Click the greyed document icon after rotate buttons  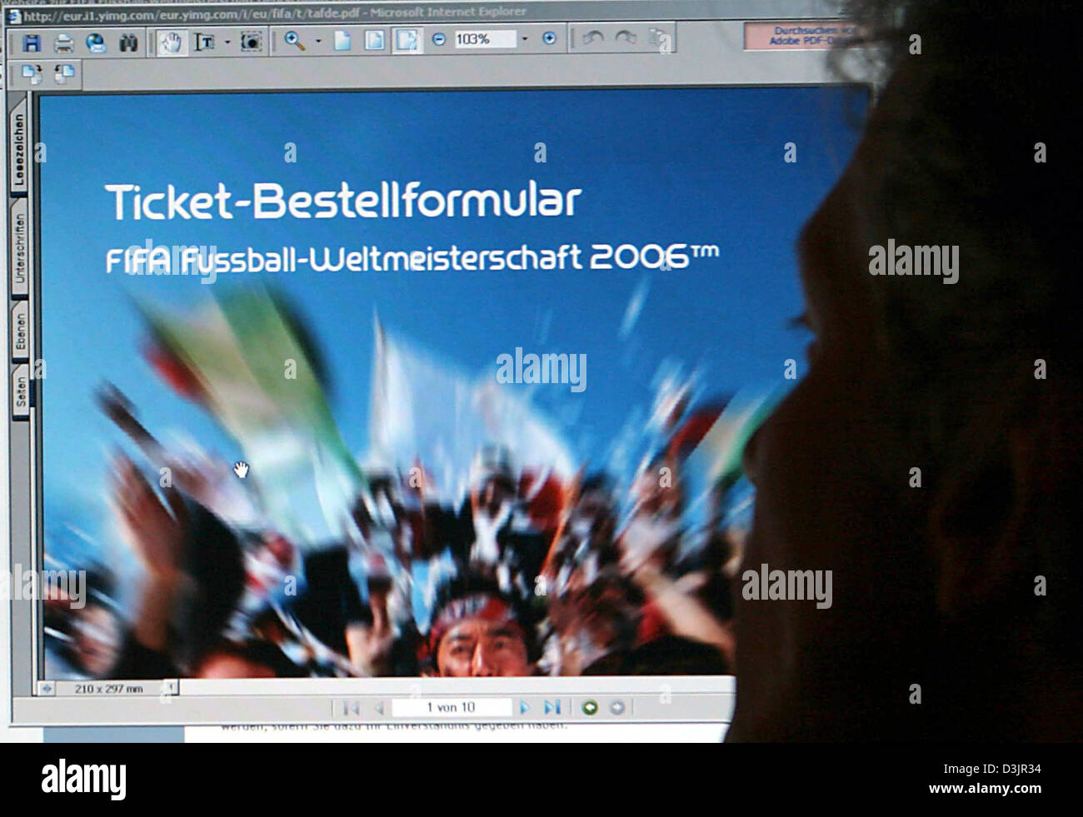pos(658,38)
